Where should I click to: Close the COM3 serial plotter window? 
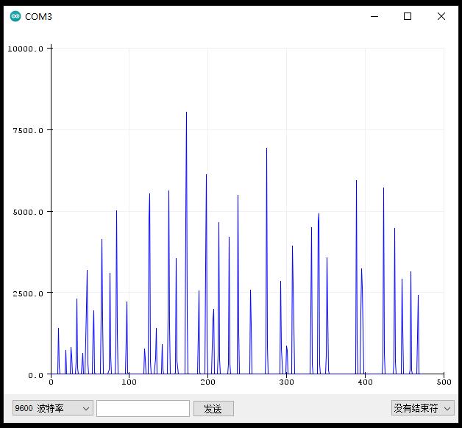tap(441, 16)
